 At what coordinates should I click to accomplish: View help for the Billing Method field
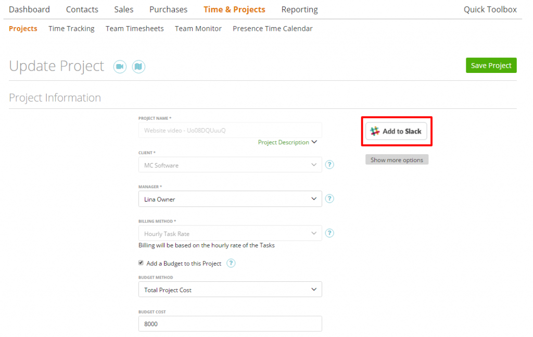tap(329, 233)
